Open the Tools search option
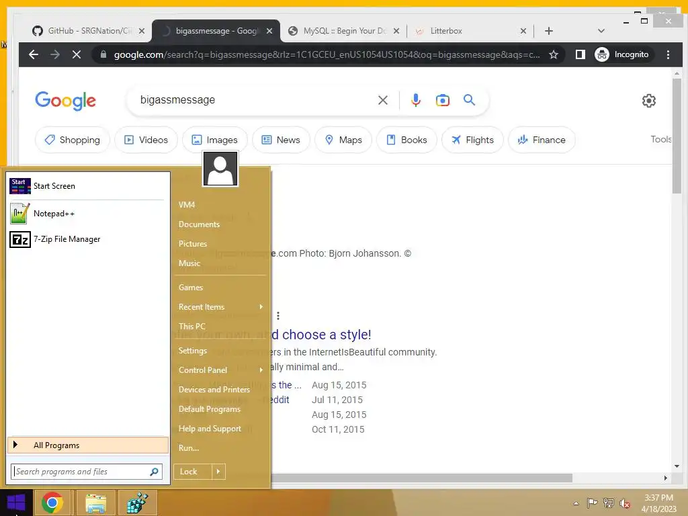The height and width of the screenshot is (516, 688). click(660, 139)
